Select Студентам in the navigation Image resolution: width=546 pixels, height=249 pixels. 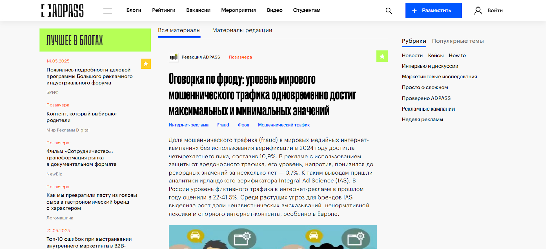(x=307, y=10)
